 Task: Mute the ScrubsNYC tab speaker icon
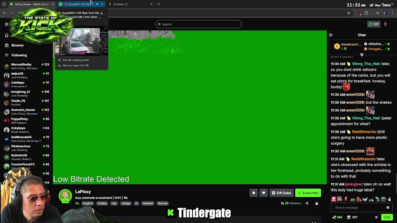click(x=97, y=4)
